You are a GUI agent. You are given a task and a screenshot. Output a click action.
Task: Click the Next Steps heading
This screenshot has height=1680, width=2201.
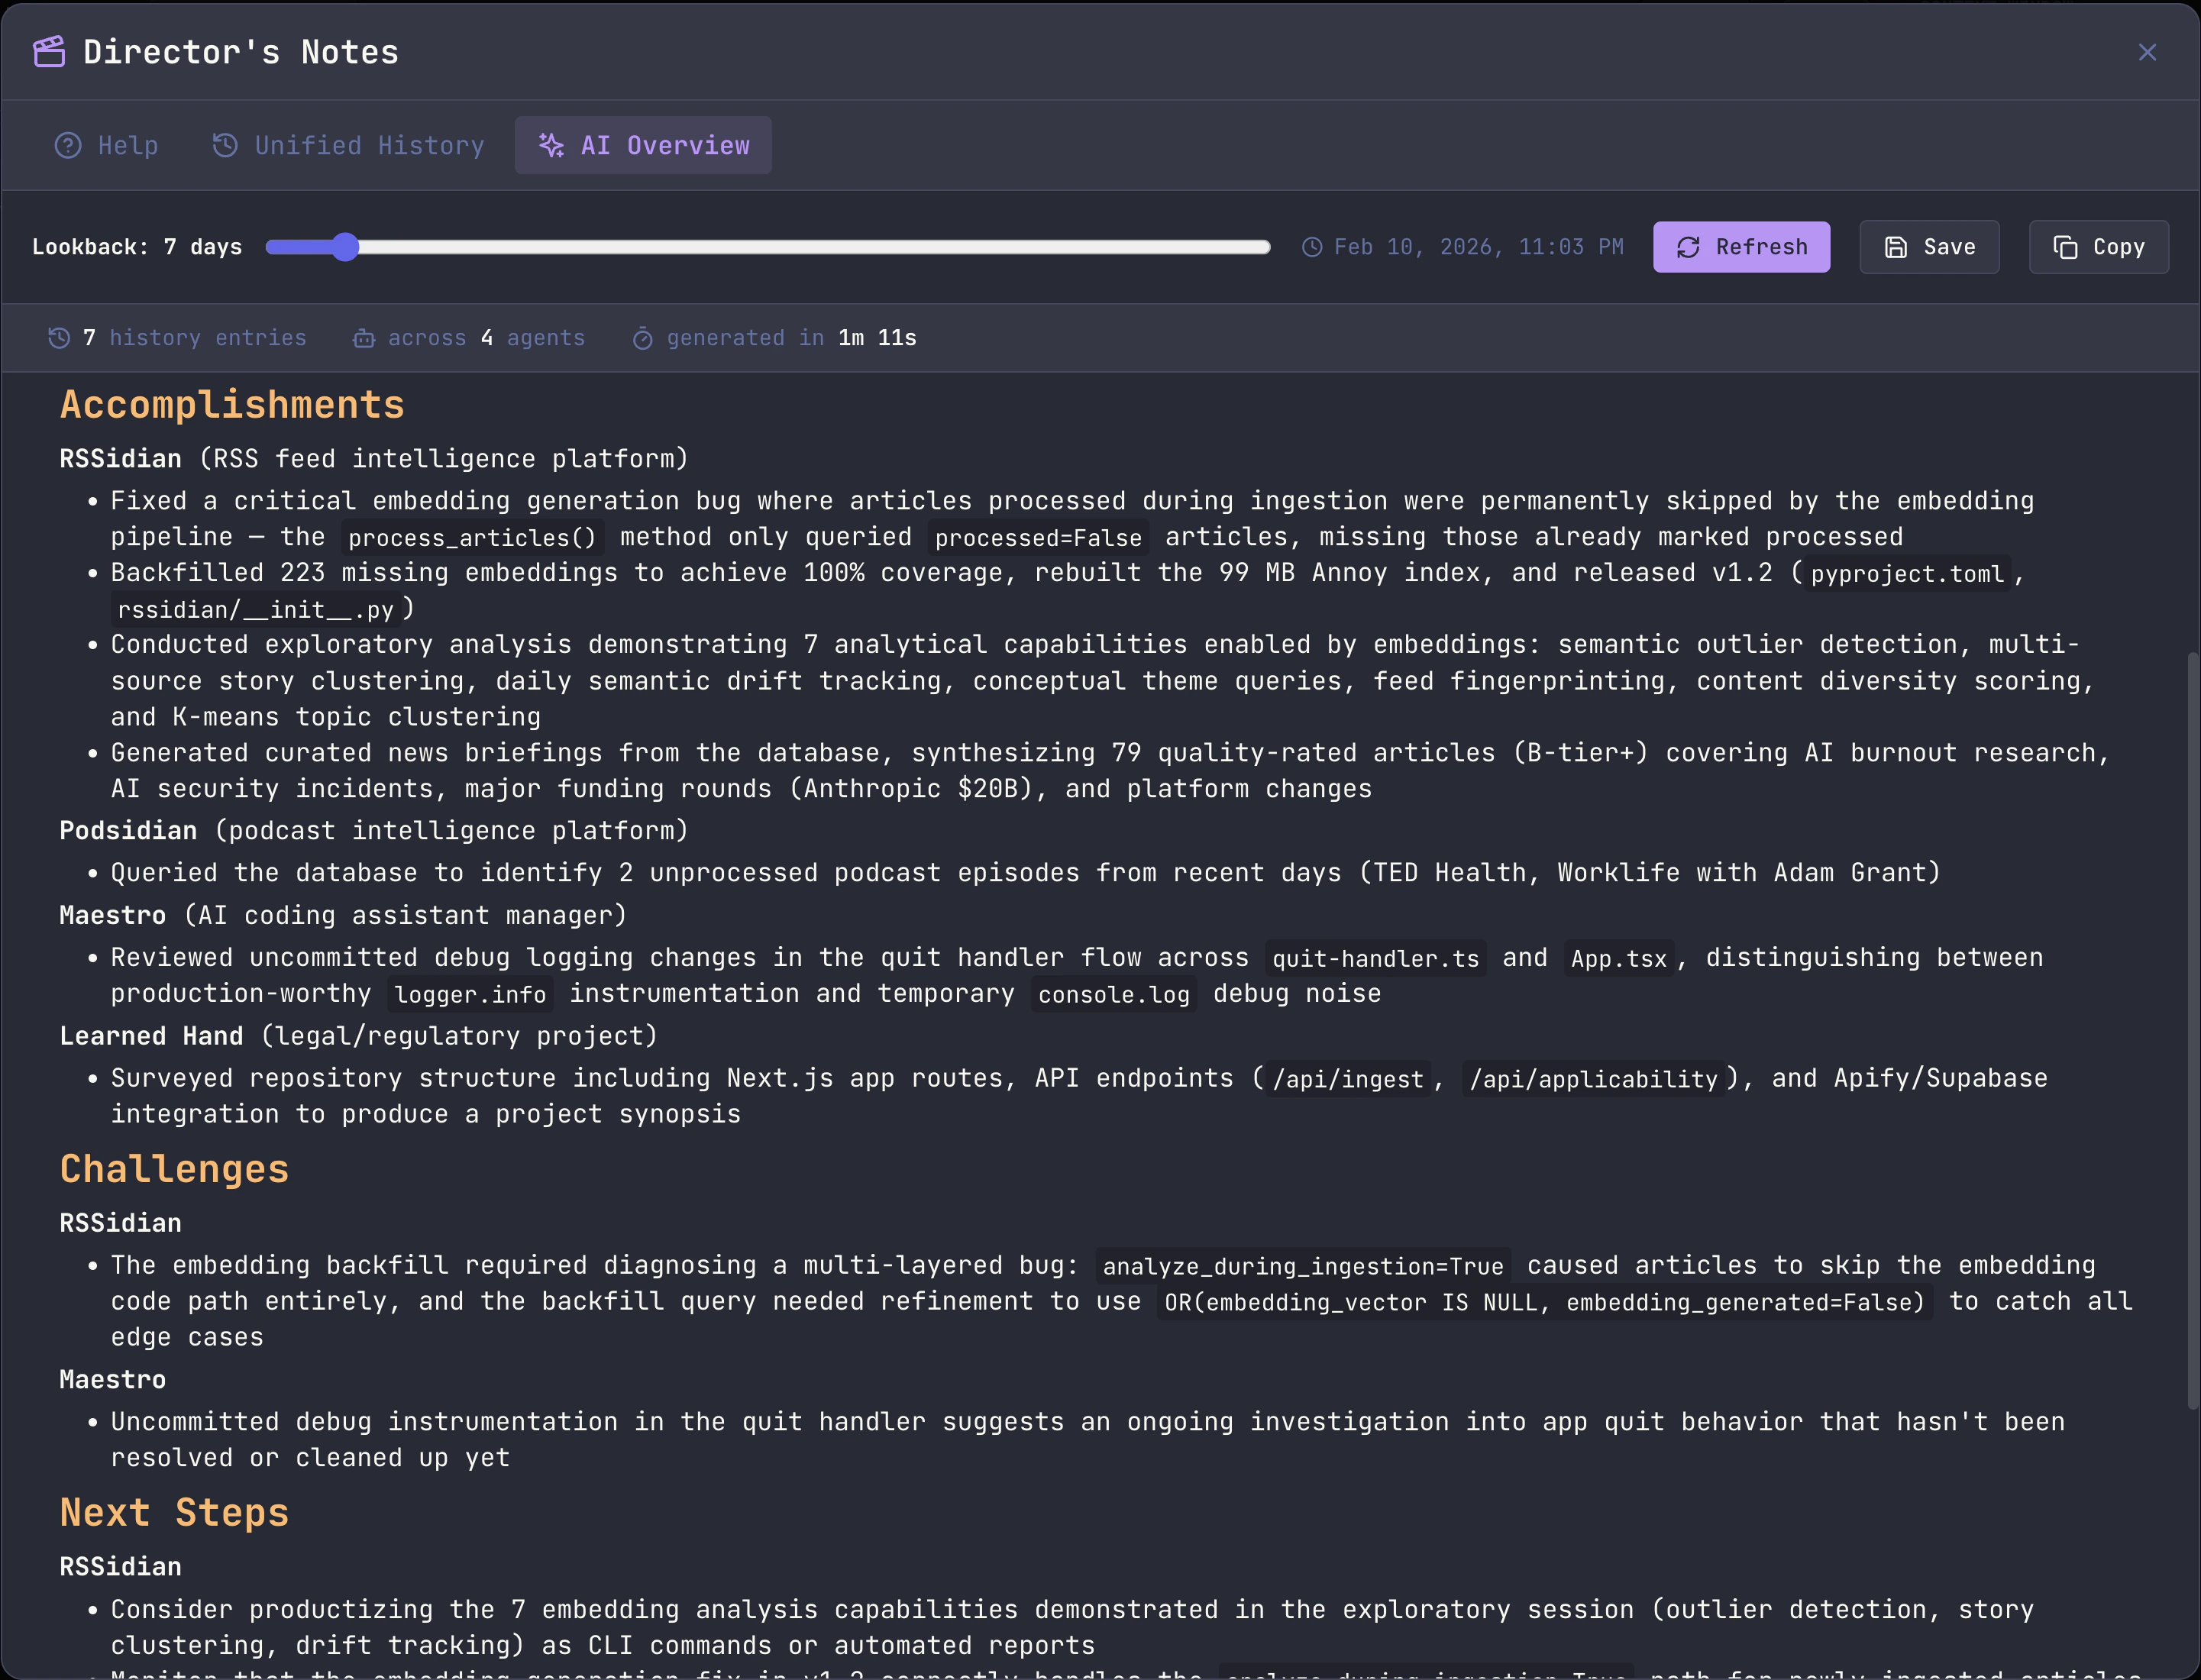[x=174, y=1512]
